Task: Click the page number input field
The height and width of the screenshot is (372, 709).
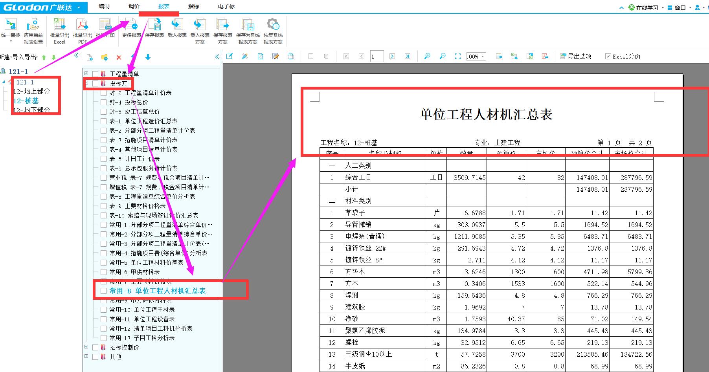Action: [377, 57]
